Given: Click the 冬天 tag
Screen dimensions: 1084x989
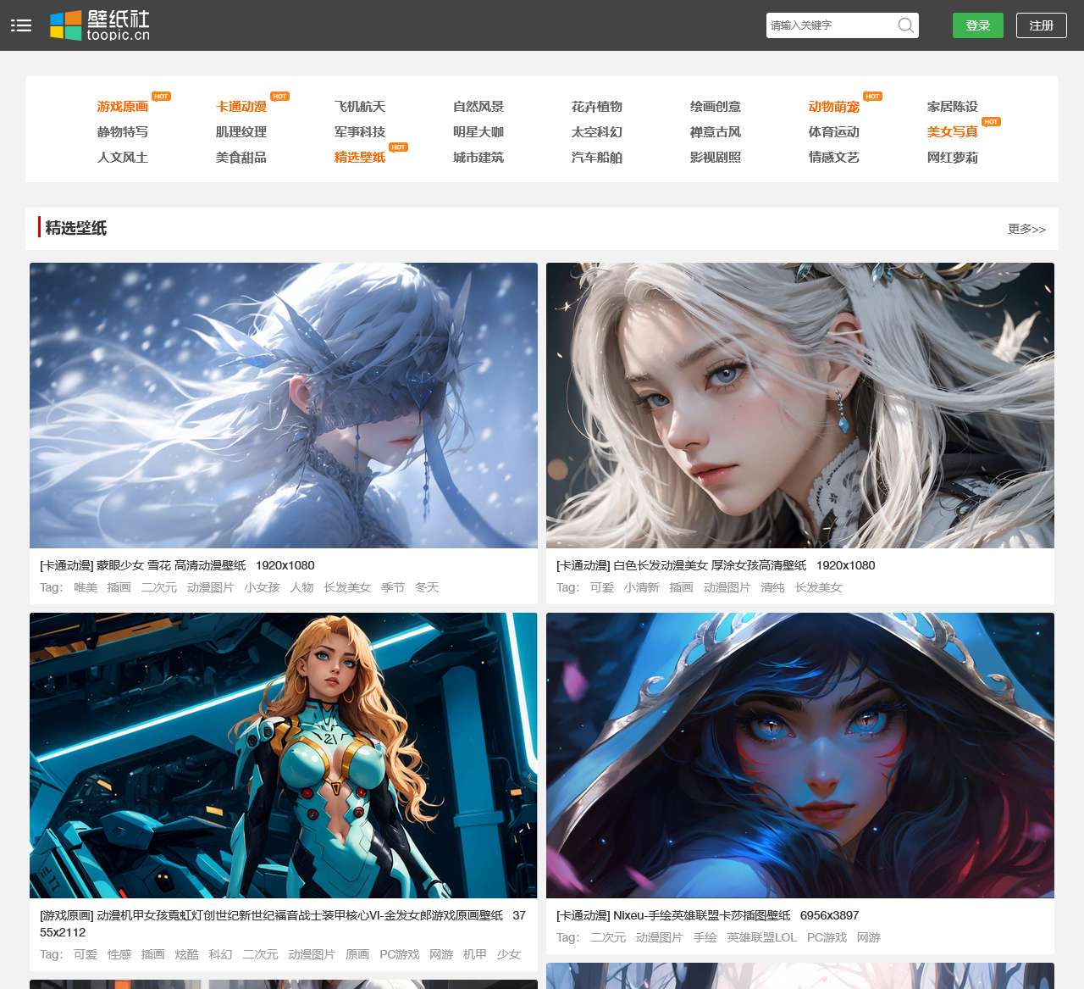Looking at the screenshot, I should pyautogui.click(x=427, y=587).
